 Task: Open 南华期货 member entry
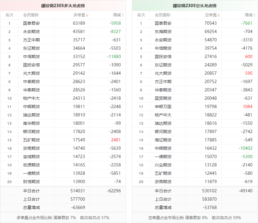pos(31,123)
